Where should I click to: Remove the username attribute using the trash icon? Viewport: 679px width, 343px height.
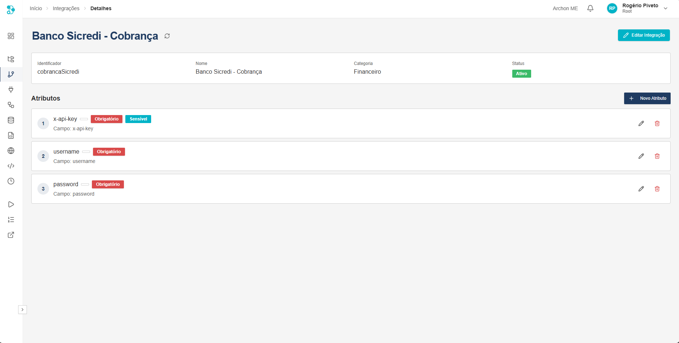pyautogui.click(x=657, y=156)
